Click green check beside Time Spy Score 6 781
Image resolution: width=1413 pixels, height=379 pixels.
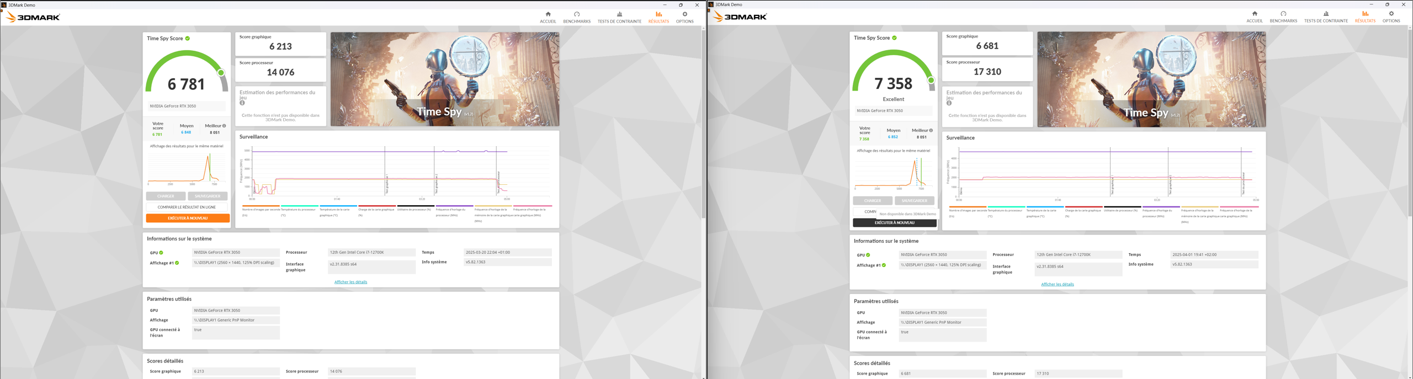point(188,39)
